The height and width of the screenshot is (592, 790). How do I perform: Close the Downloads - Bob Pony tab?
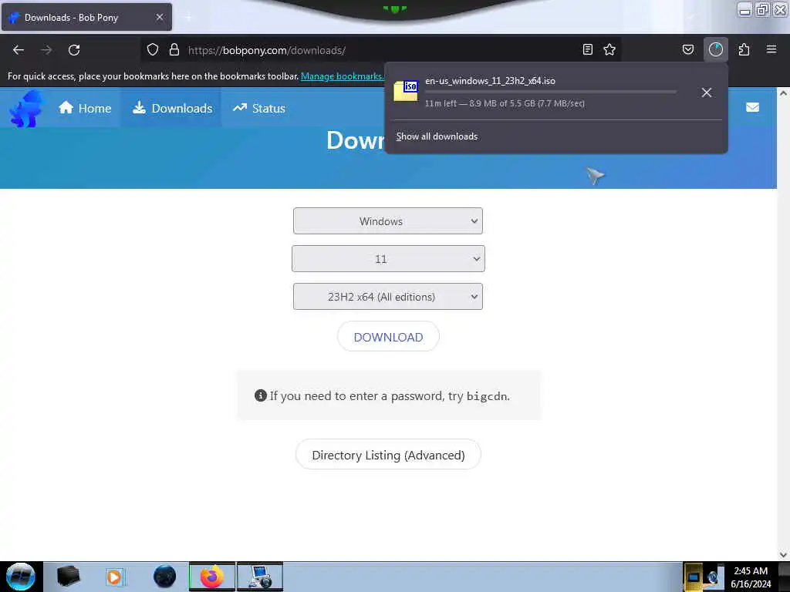160,17
